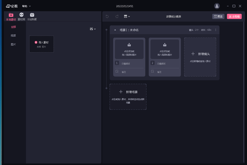Image resolution: width=247 pixels, height=165 pixels.
Task: Open the 帮助 help dropdown menu
Action: click(27, 6)
